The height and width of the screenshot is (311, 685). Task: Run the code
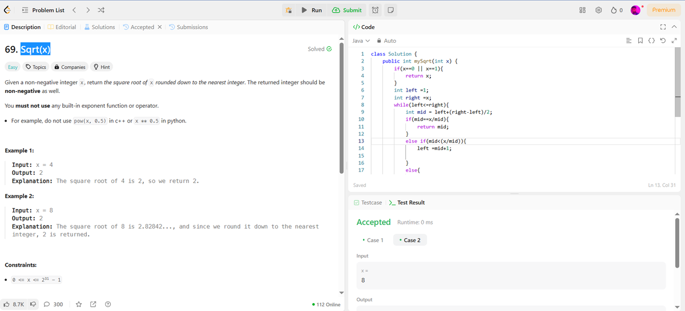point(312,10)
